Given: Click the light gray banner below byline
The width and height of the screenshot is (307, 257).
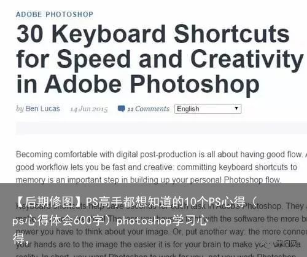Looking at the screenshot, I should coord(161,128).
